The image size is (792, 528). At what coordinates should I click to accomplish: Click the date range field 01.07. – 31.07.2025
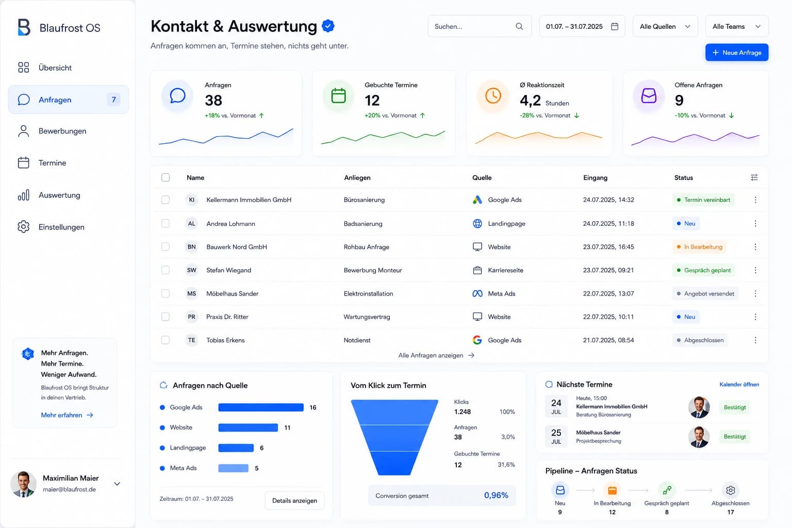pyautogui.click(x=582, y=26)
